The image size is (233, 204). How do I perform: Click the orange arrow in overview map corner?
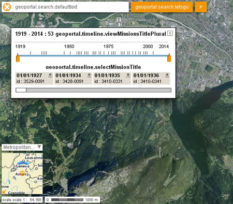(4, 192)
